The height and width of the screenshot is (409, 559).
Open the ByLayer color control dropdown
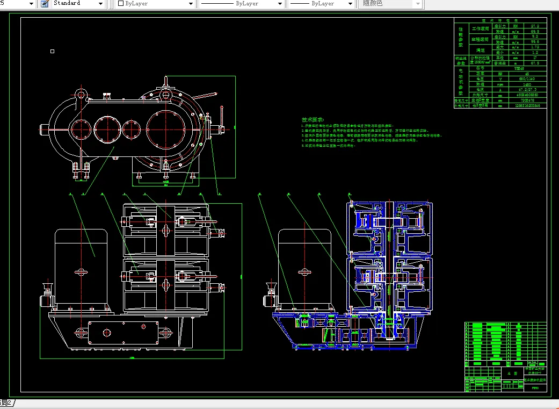click(191, 4)
